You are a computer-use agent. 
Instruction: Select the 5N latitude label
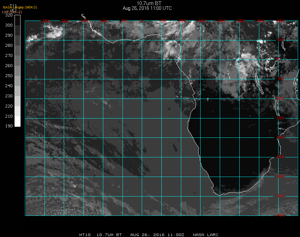280,40
